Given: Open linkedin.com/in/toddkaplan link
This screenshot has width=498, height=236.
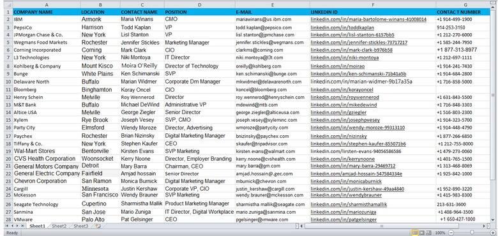Looking at the screenshot, I should click(342, 27).
